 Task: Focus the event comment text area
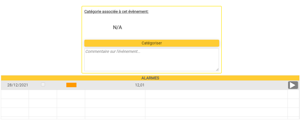tap(151, 60)
